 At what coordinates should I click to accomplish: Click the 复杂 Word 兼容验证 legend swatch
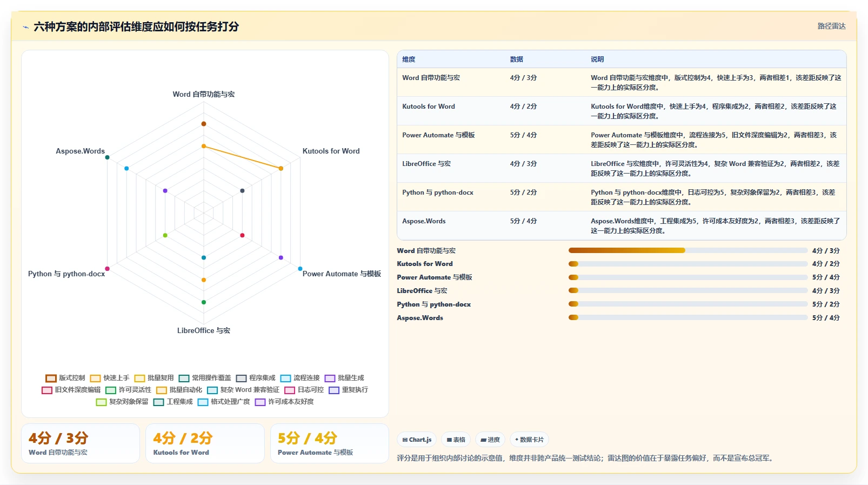point(212,390)
